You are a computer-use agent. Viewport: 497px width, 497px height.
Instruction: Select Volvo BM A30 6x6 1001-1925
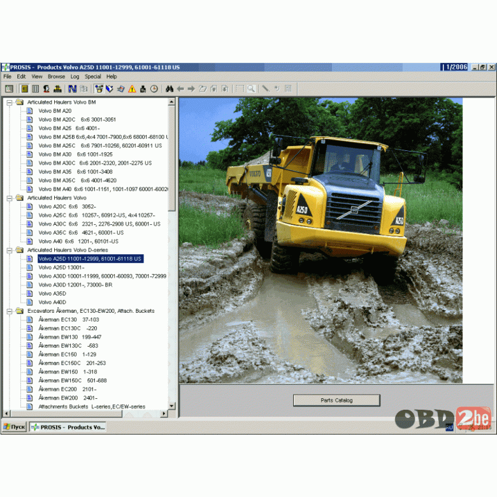(75, 154)
